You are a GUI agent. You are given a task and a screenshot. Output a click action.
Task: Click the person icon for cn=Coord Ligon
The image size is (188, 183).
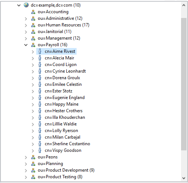[x=40, y=65]
